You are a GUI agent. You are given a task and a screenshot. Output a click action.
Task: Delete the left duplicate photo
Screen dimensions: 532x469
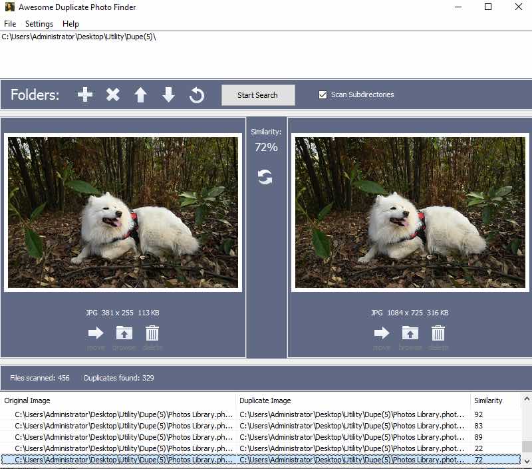[152, 333]
